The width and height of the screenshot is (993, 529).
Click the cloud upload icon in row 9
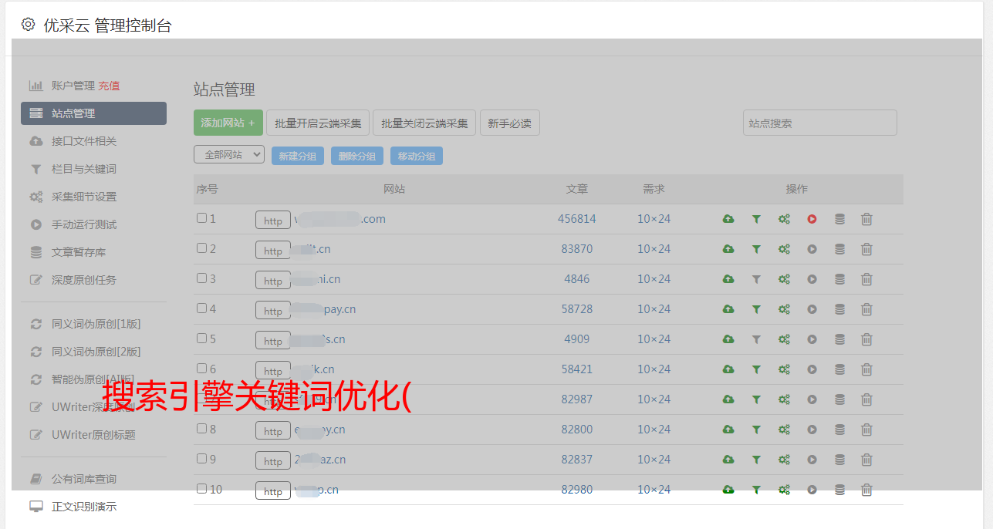[728, 460]
